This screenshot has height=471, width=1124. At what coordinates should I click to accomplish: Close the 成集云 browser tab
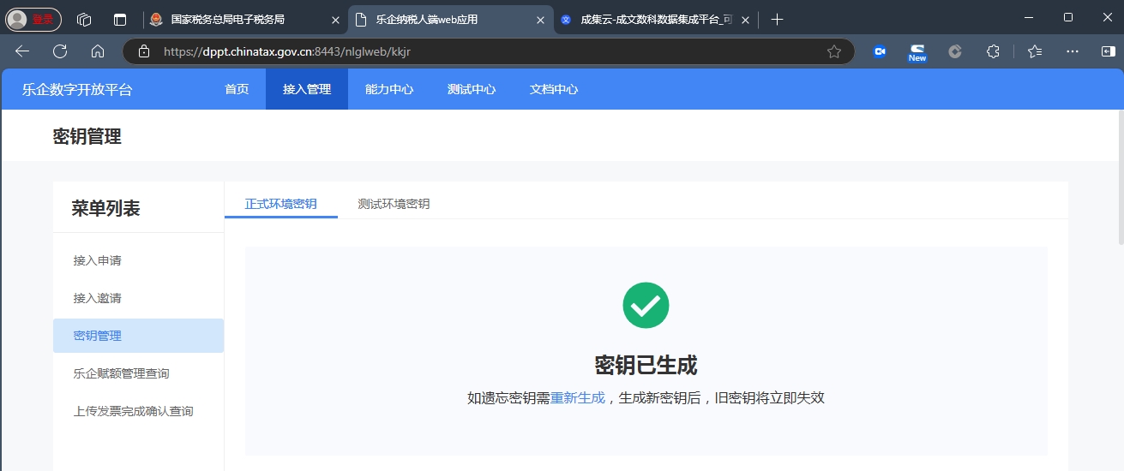745,19
